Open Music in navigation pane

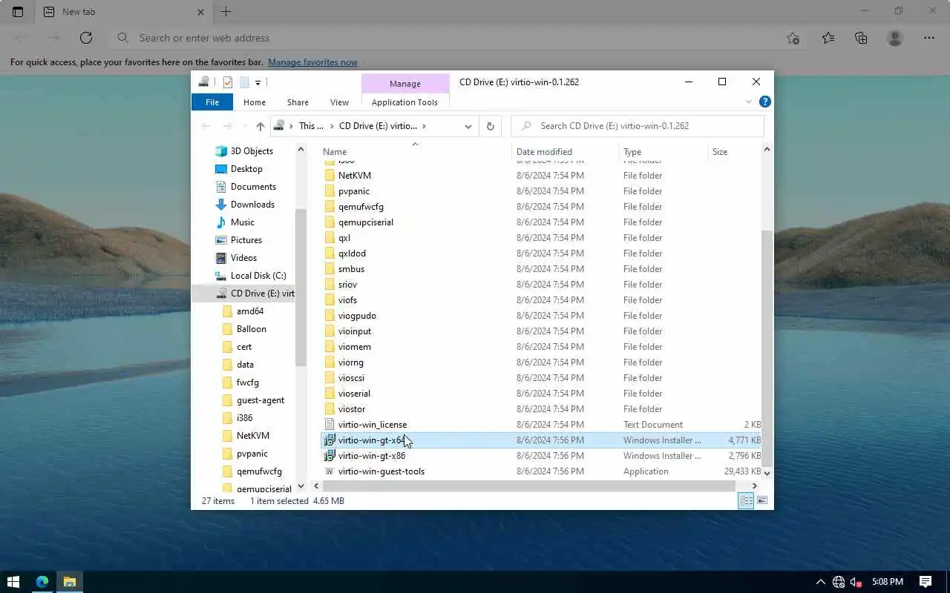click(x=242, y=222)
